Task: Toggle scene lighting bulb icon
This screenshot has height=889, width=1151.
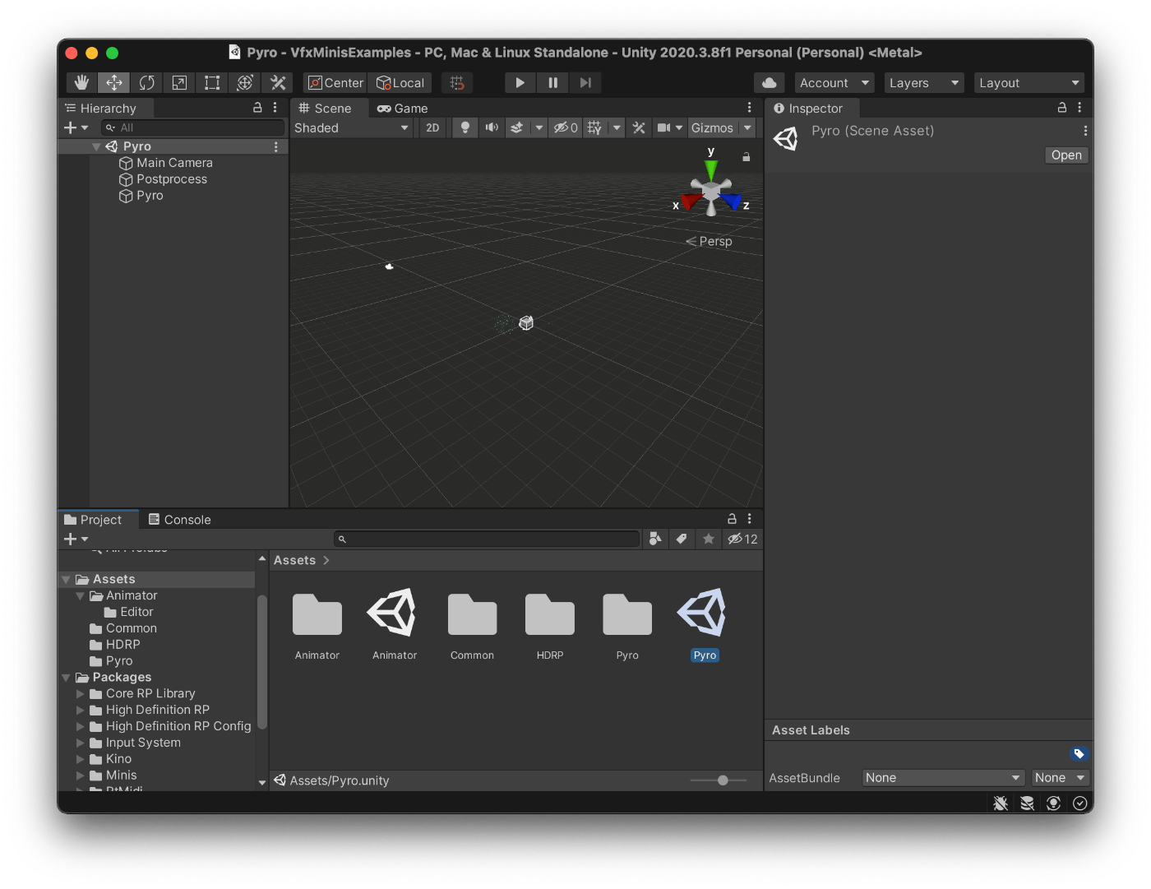Action: coord(465,127)
